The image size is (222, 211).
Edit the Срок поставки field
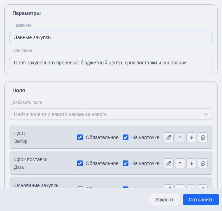click(169, 163)
